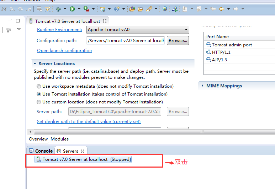275x189 pixels.
Task: Click the Configuration path input field
Action: pos(125,41)
